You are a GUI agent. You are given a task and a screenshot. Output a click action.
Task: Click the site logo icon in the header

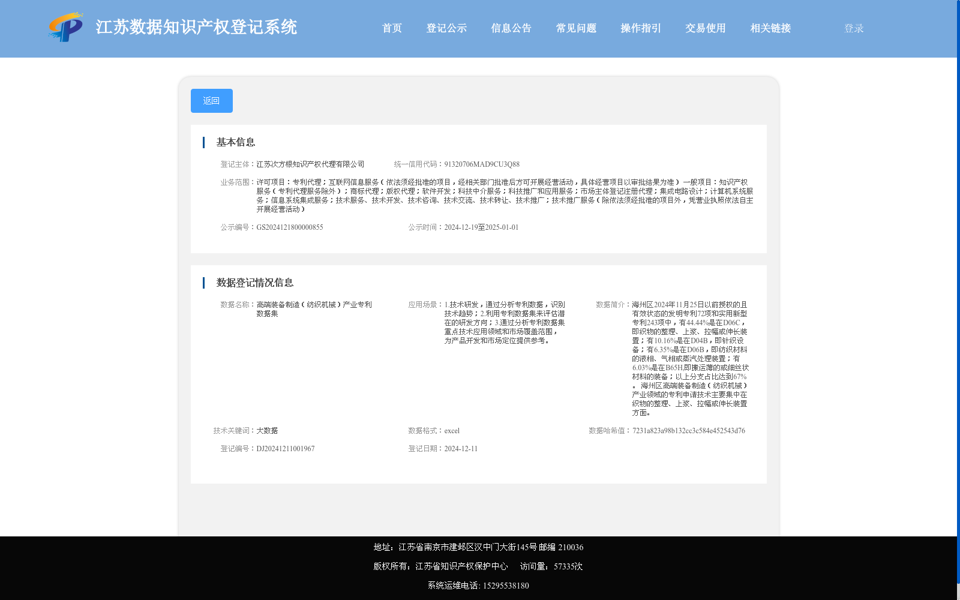click(x=66, y=28)
